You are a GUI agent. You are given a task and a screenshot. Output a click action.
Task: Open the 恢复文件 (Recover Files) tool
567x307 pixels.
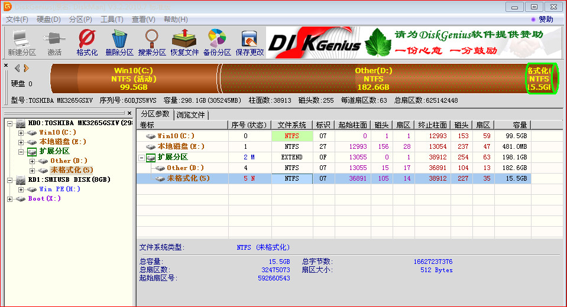[184, 43]
